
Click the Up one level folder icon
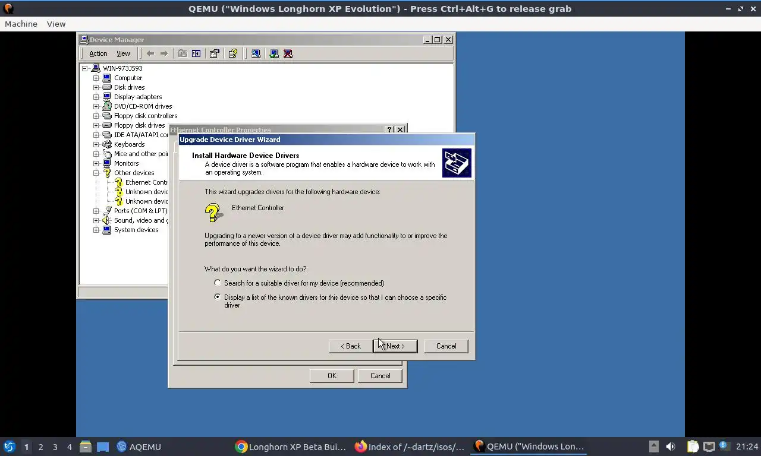point(183,53)
